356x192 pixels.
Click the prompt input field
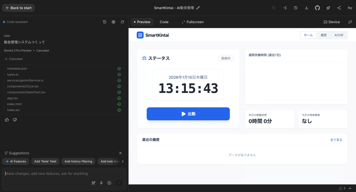59,173
